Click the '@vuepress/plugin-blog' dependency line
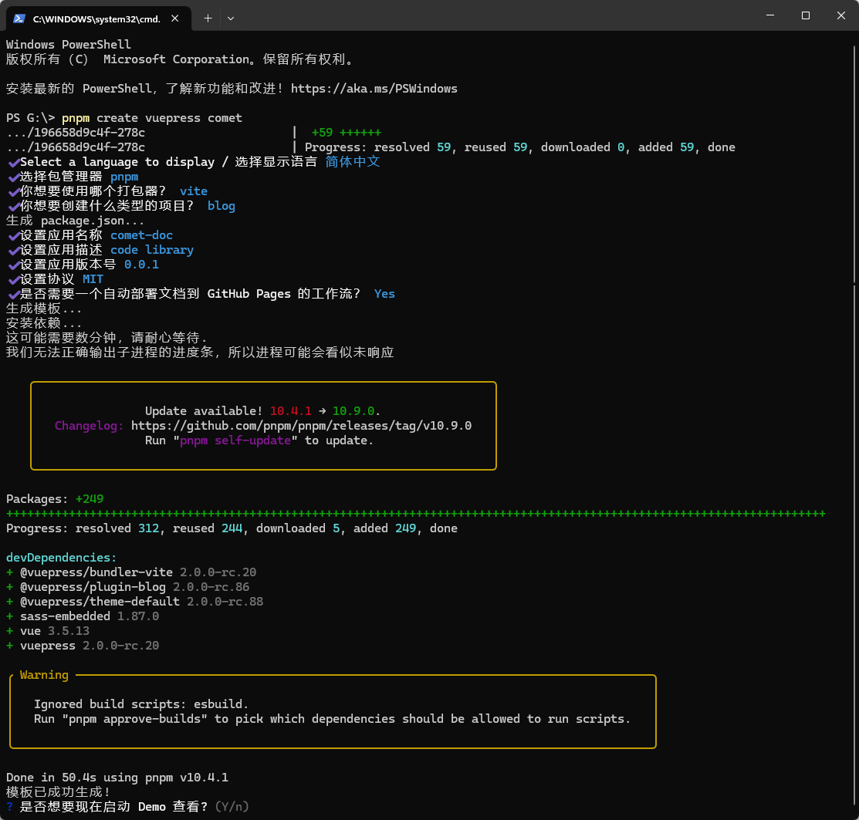Viewport: 859px width, 820px height. pos(127,587)
